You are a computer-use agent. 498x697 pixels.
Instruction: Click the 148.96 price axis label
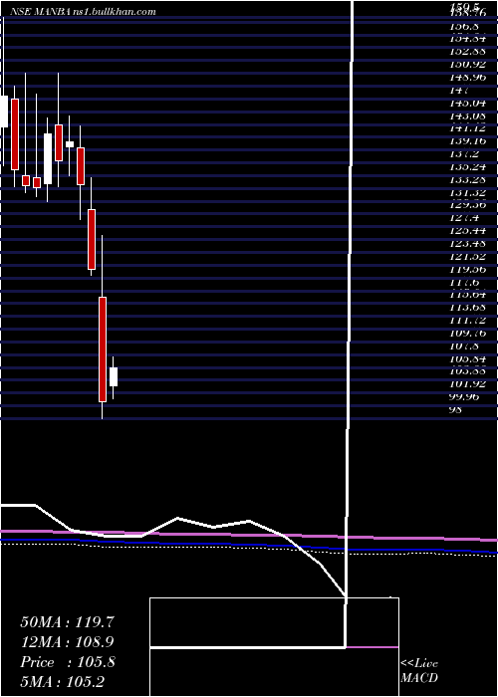467,78
